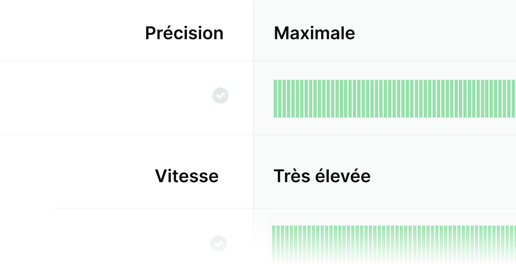The height and width of the screenshot is (265, 516).
Task: Click the Maximale value text
Action: click(314, 33)
